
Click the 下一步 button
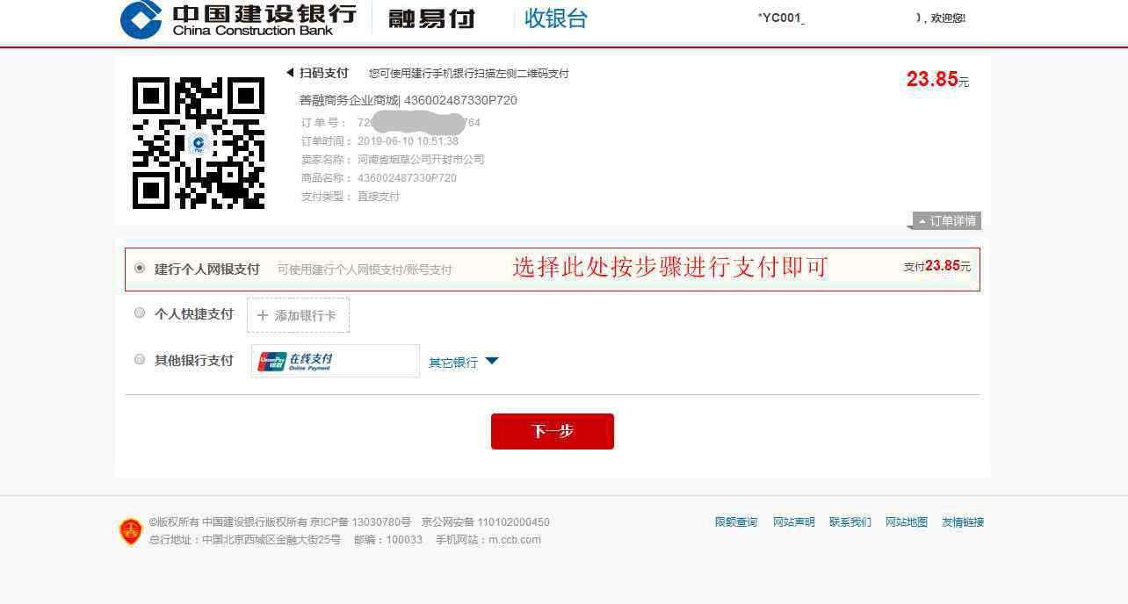553,431
